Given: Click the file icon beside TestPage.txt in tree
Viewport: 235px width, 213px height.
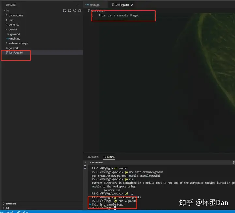Looking at the screenshot, I should tap(7, 53).
